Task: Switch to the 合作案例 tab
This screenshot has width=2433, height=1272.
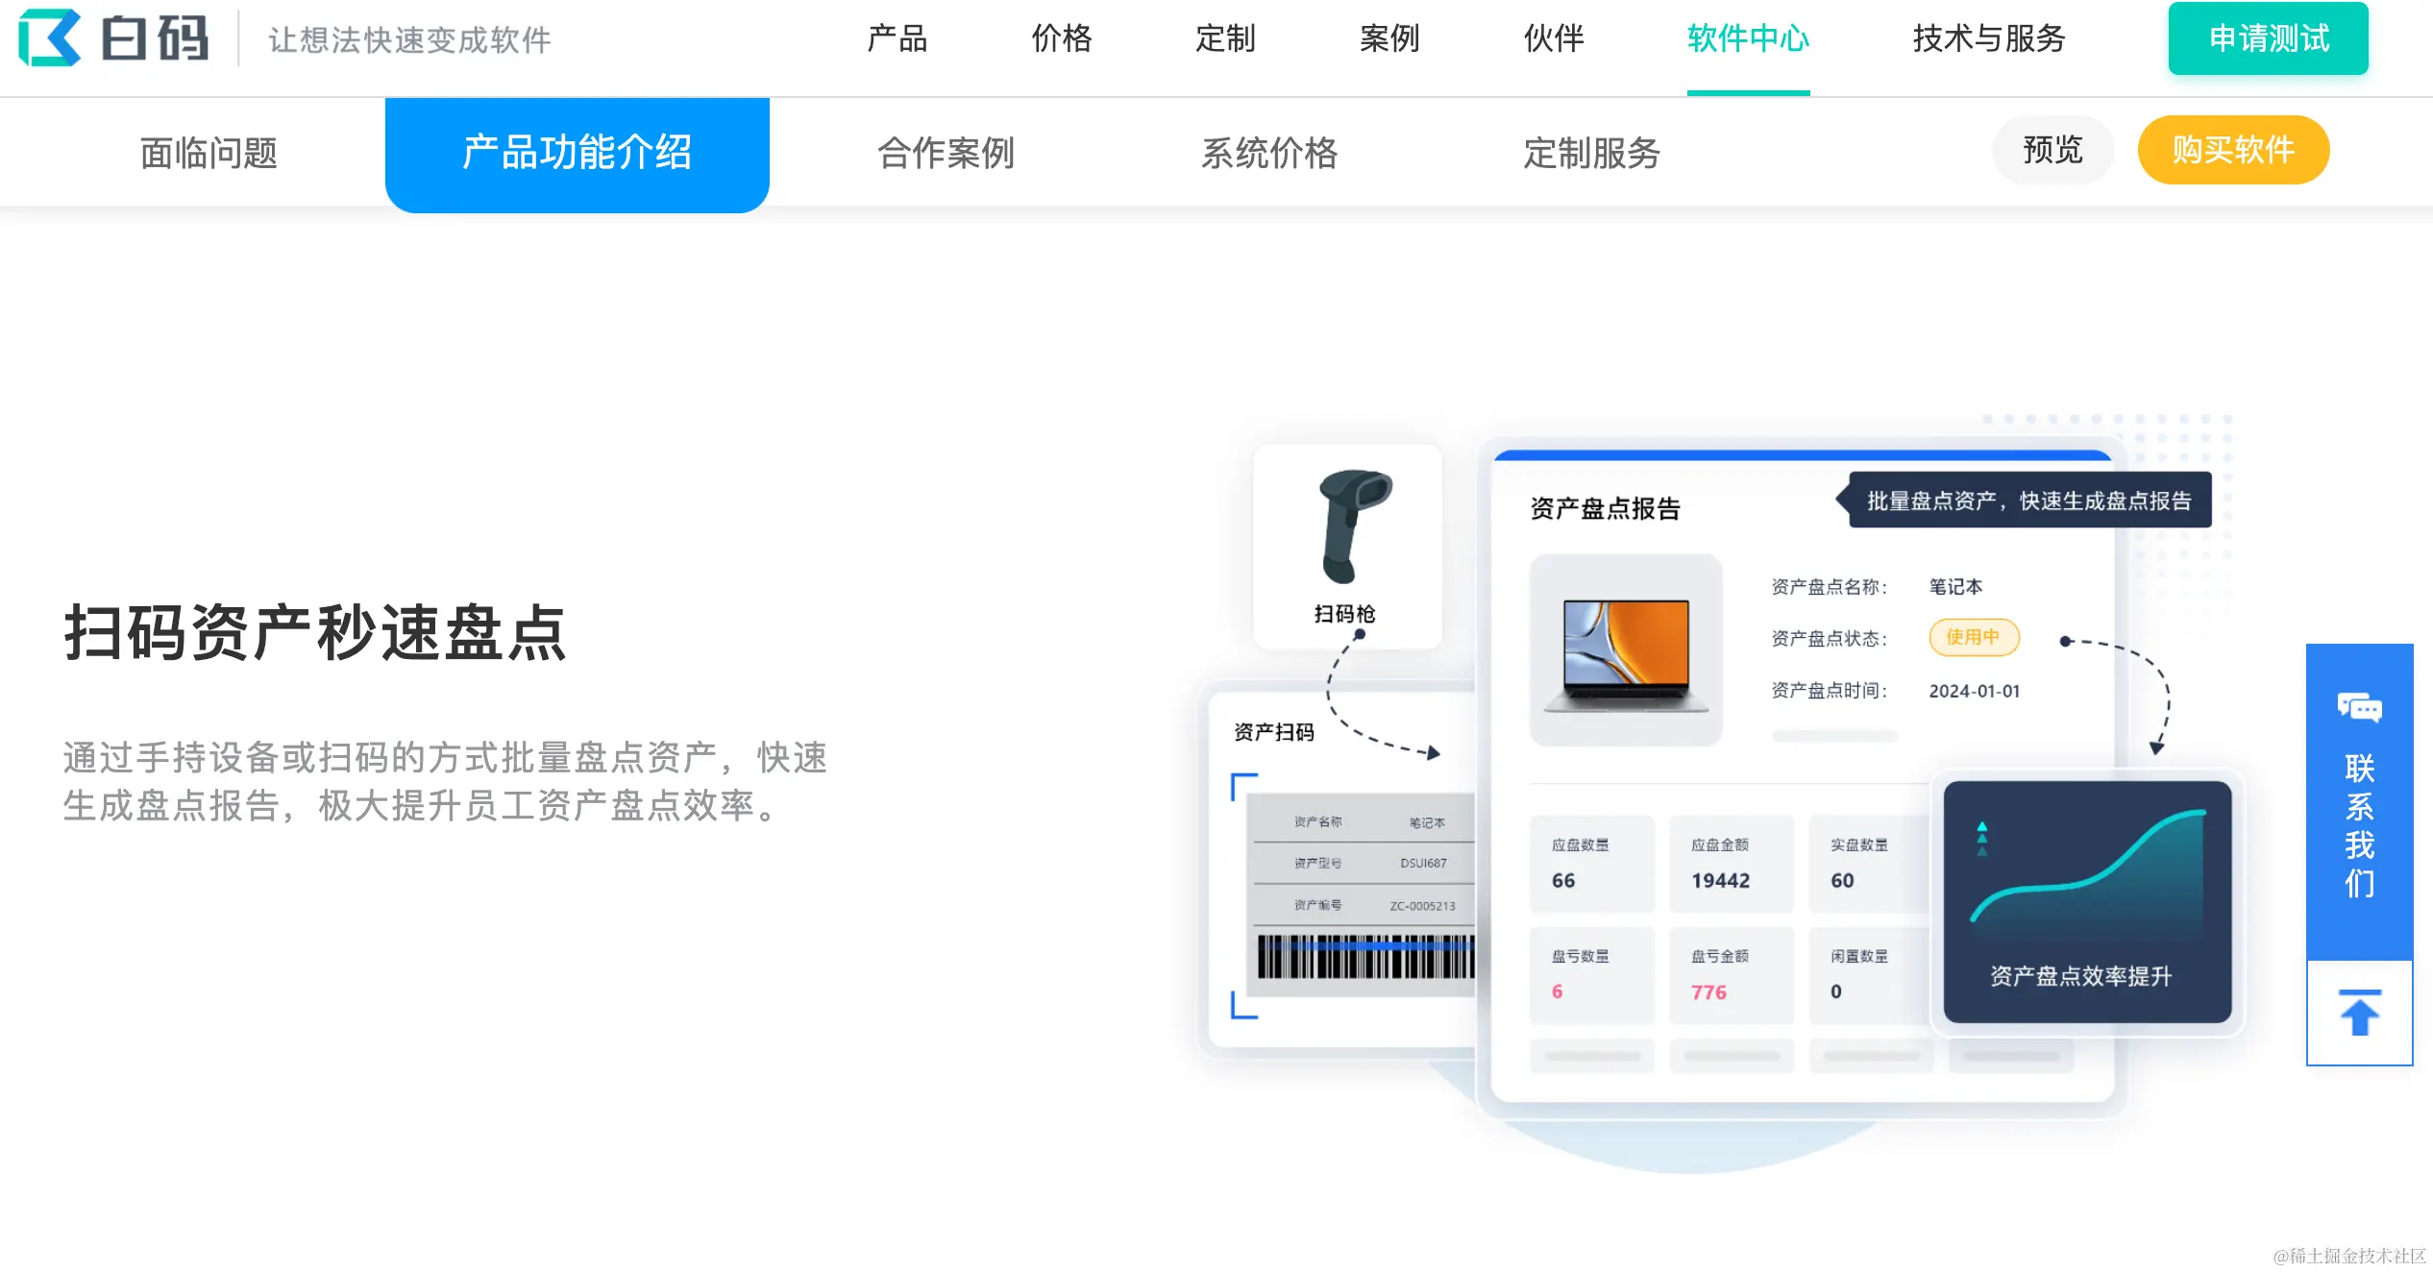Action: coord(946,153)
